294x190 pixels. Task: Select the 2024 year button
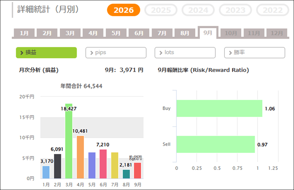click(x=198, y=10)
